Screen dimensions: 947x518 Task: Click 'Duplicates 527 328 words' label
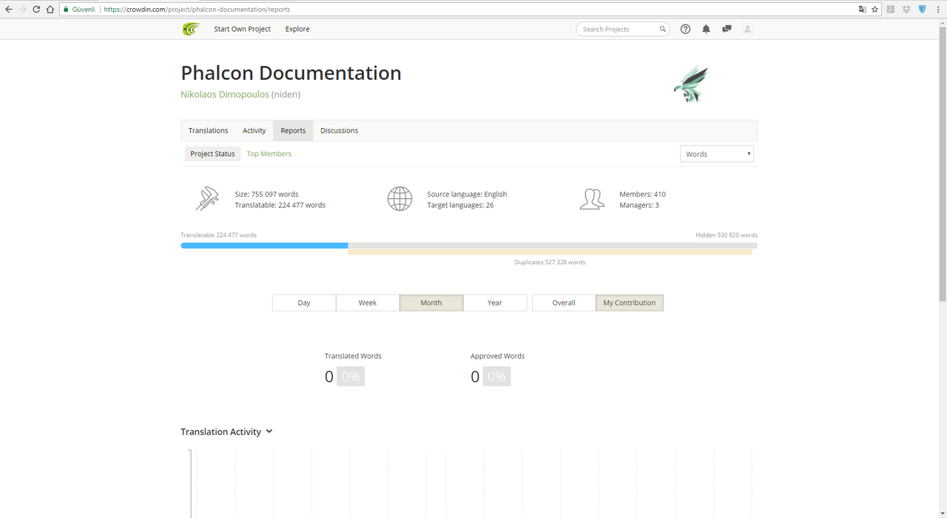[550, 262]
